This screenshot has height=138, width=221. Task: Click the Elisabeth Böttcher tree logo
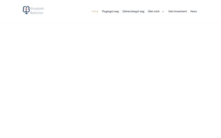33,10
